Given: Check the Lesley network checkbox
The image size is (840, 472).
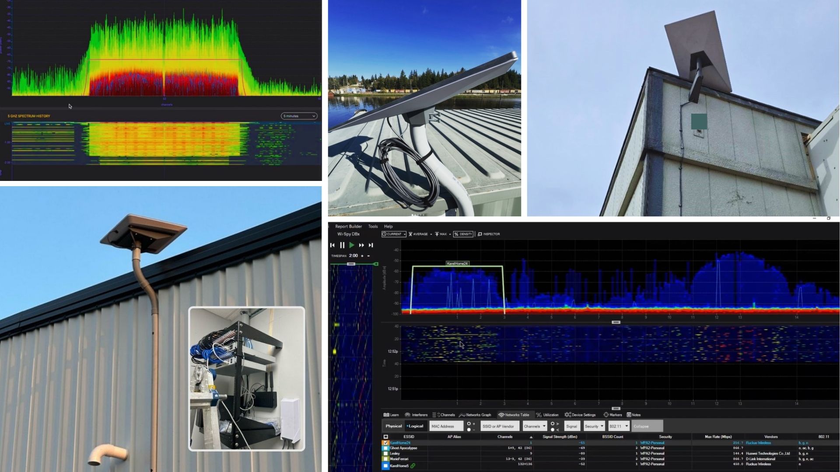Looking at the screenshot, I should point(385,453).
